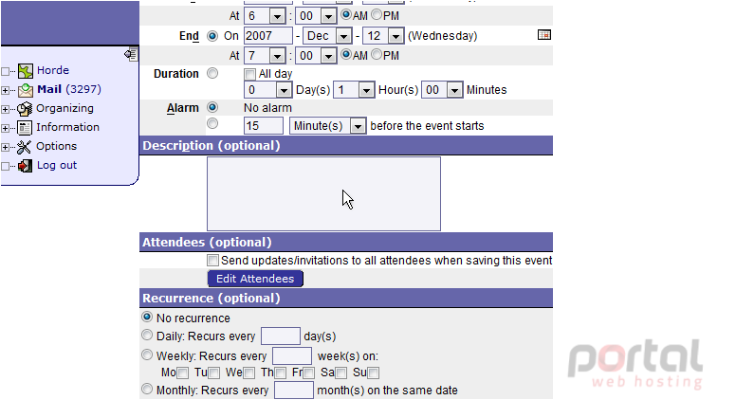This screenshot has height=400, width=736.
Task: Open the alarm unit Minute(s) dropdown
Action: 327,126
